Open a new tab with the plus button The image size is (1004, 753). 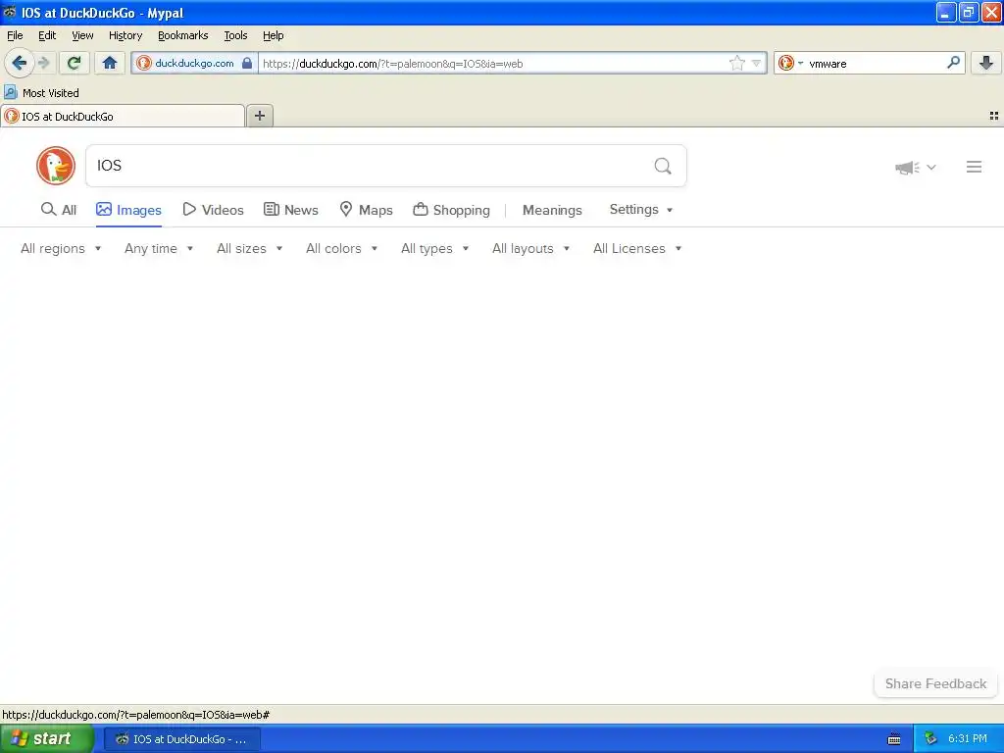[x=259, y=116]
